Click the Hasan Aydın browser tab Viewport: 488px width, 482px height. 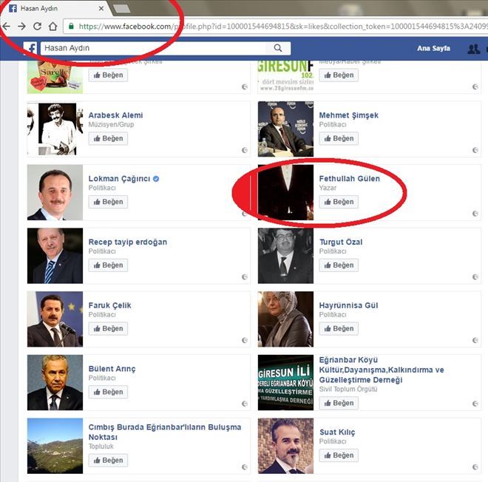tap(52, 8)
